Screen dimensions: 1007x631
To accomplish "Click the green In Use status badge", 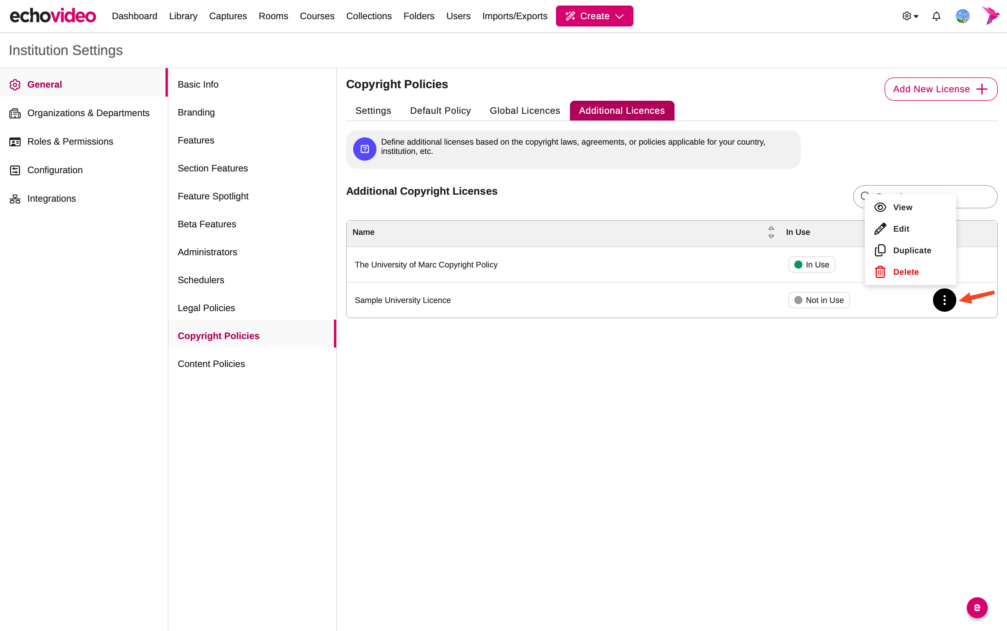I will pyautogui.click(x=811, y=265).
